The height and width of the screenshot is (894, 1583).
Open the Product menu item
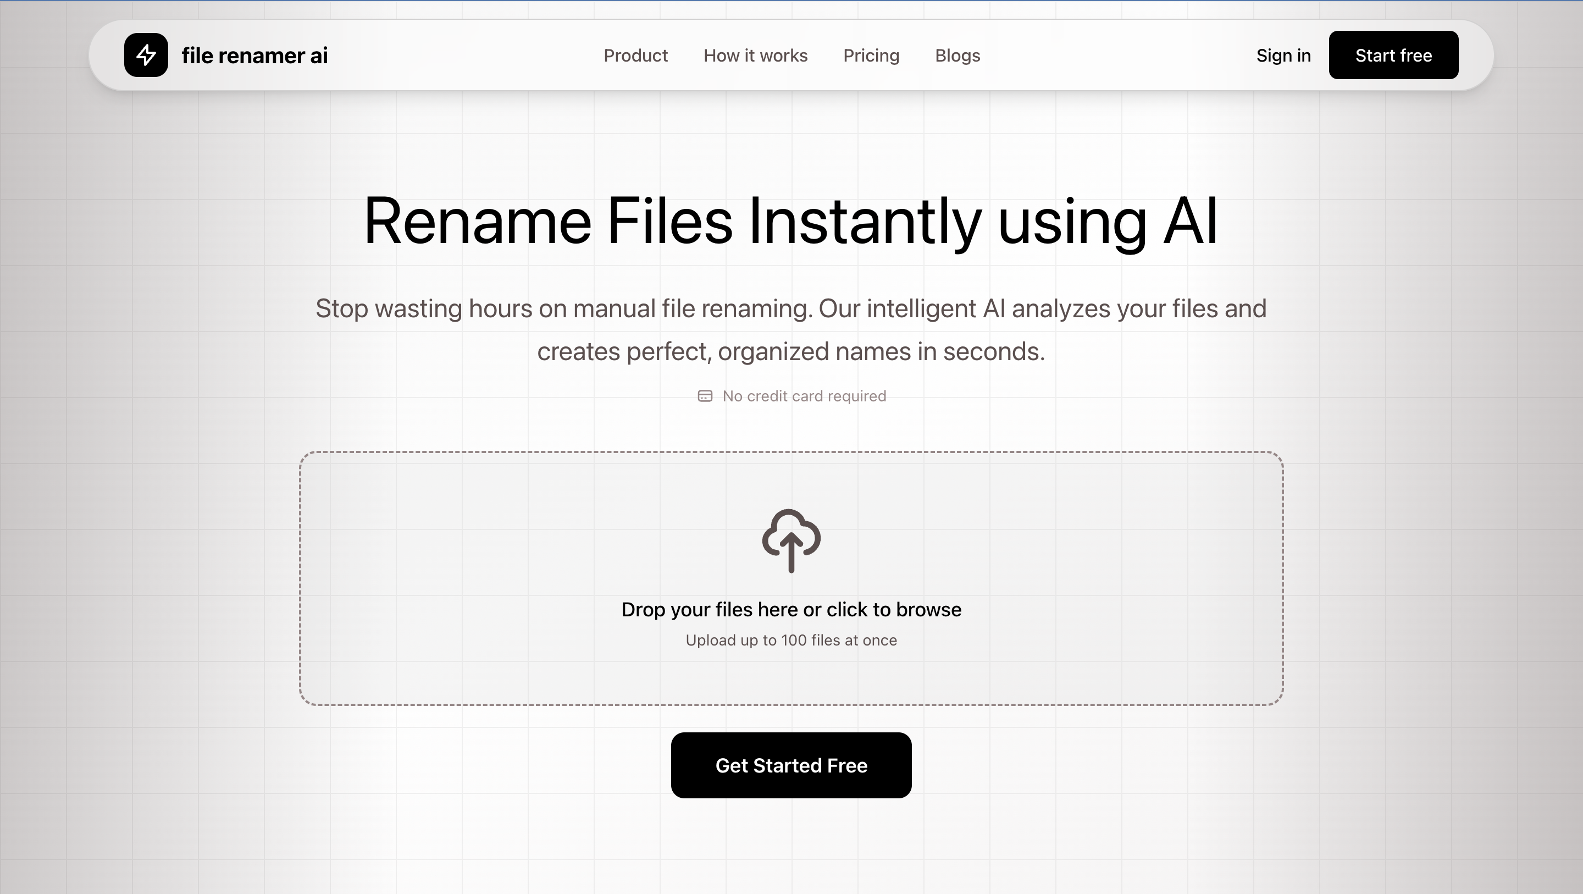[635, 56]
